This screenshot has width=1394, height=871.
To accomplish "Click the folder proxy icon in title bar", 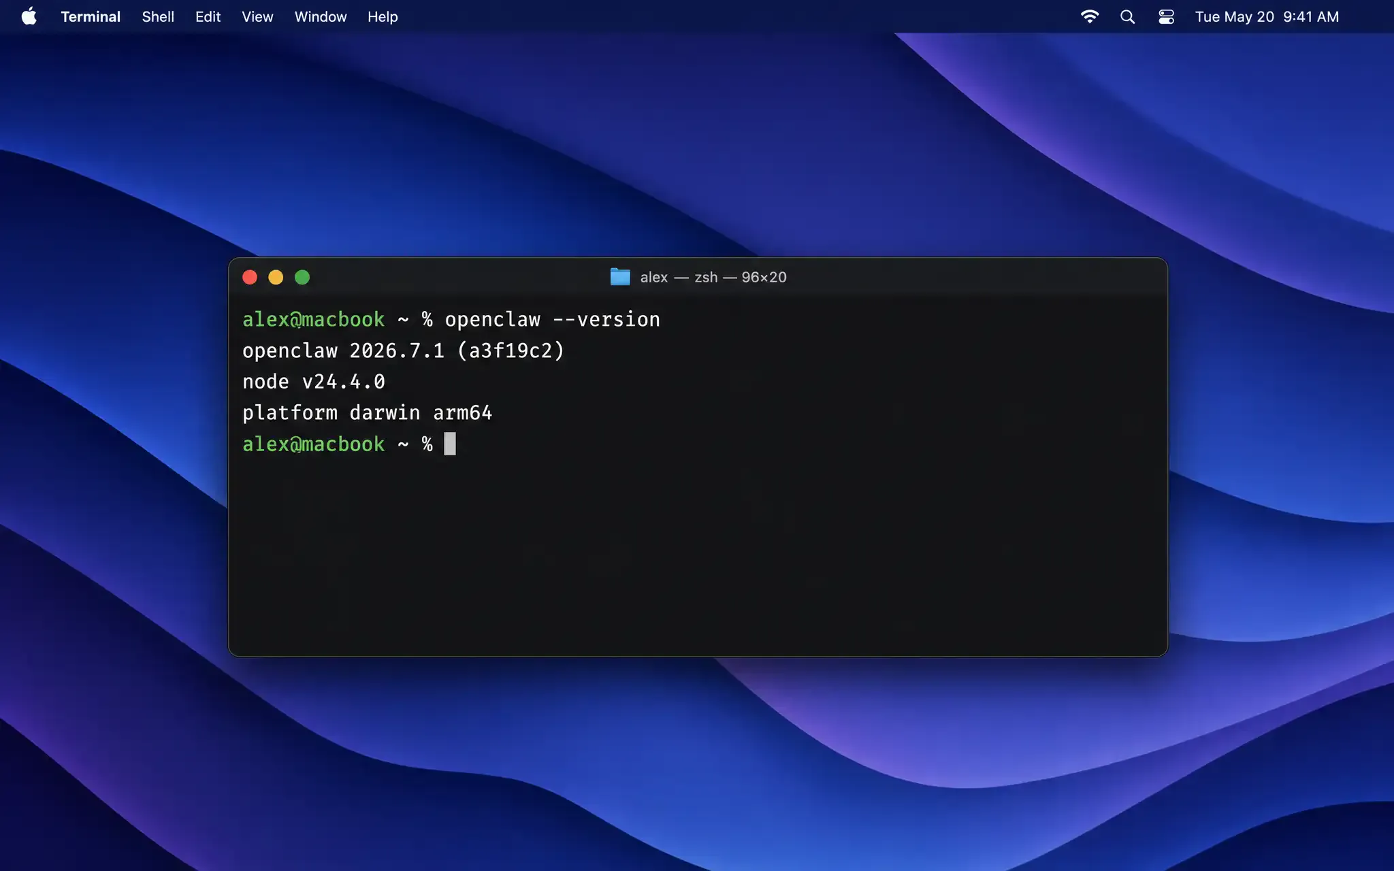I will coord(620,277).
